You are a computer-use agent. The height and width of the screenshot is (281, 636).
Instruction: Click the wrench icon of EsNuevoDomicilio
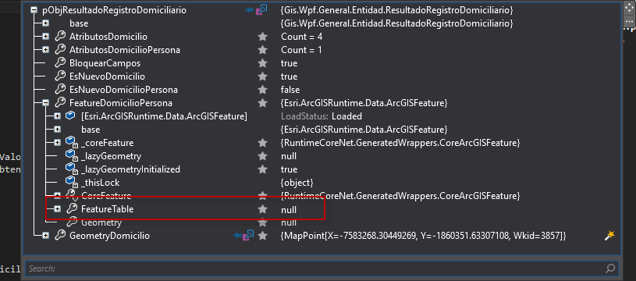tap(60, 76)
